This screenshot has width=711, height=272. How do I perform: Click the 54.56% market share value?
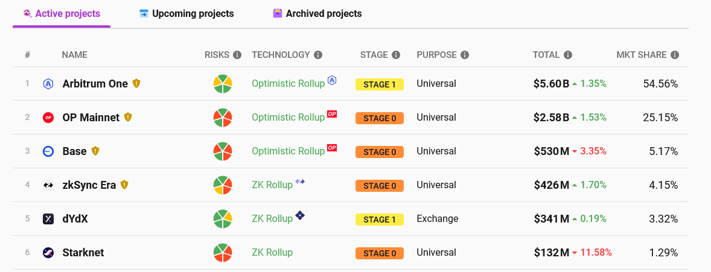[x=660, y=84]
